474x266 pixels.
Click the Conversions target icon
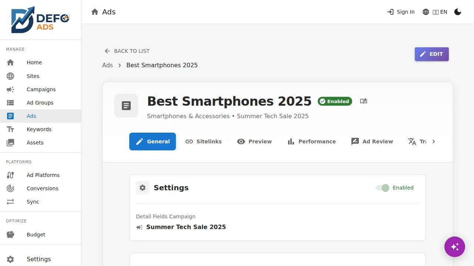10,188
